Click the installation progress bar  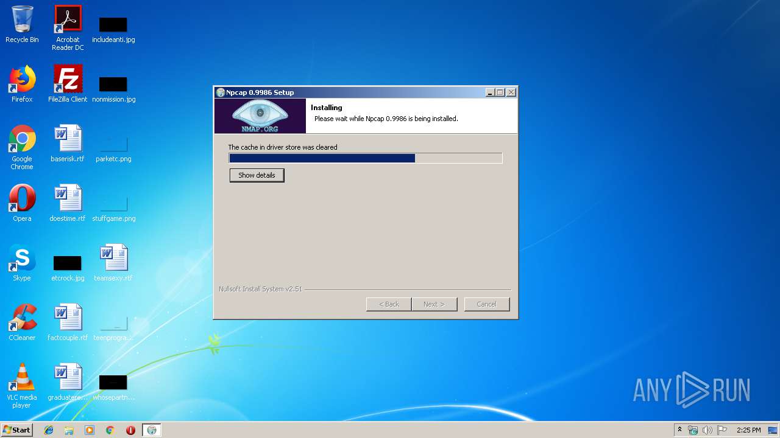coord(366,158)
